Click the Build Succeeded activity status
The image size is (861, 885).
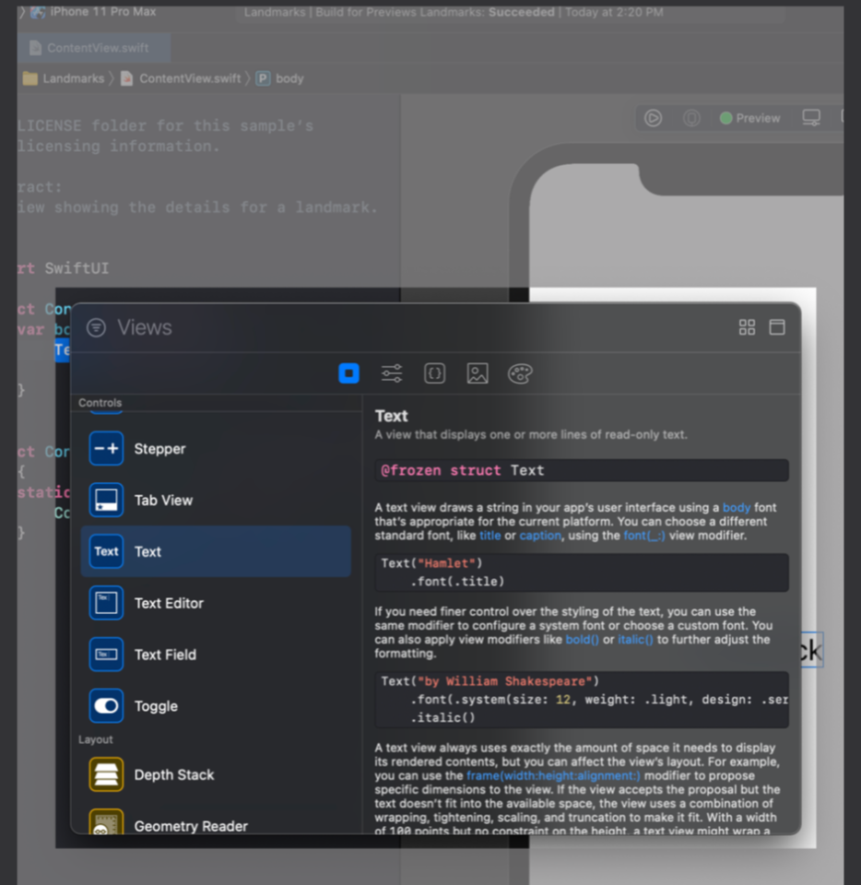454,12
